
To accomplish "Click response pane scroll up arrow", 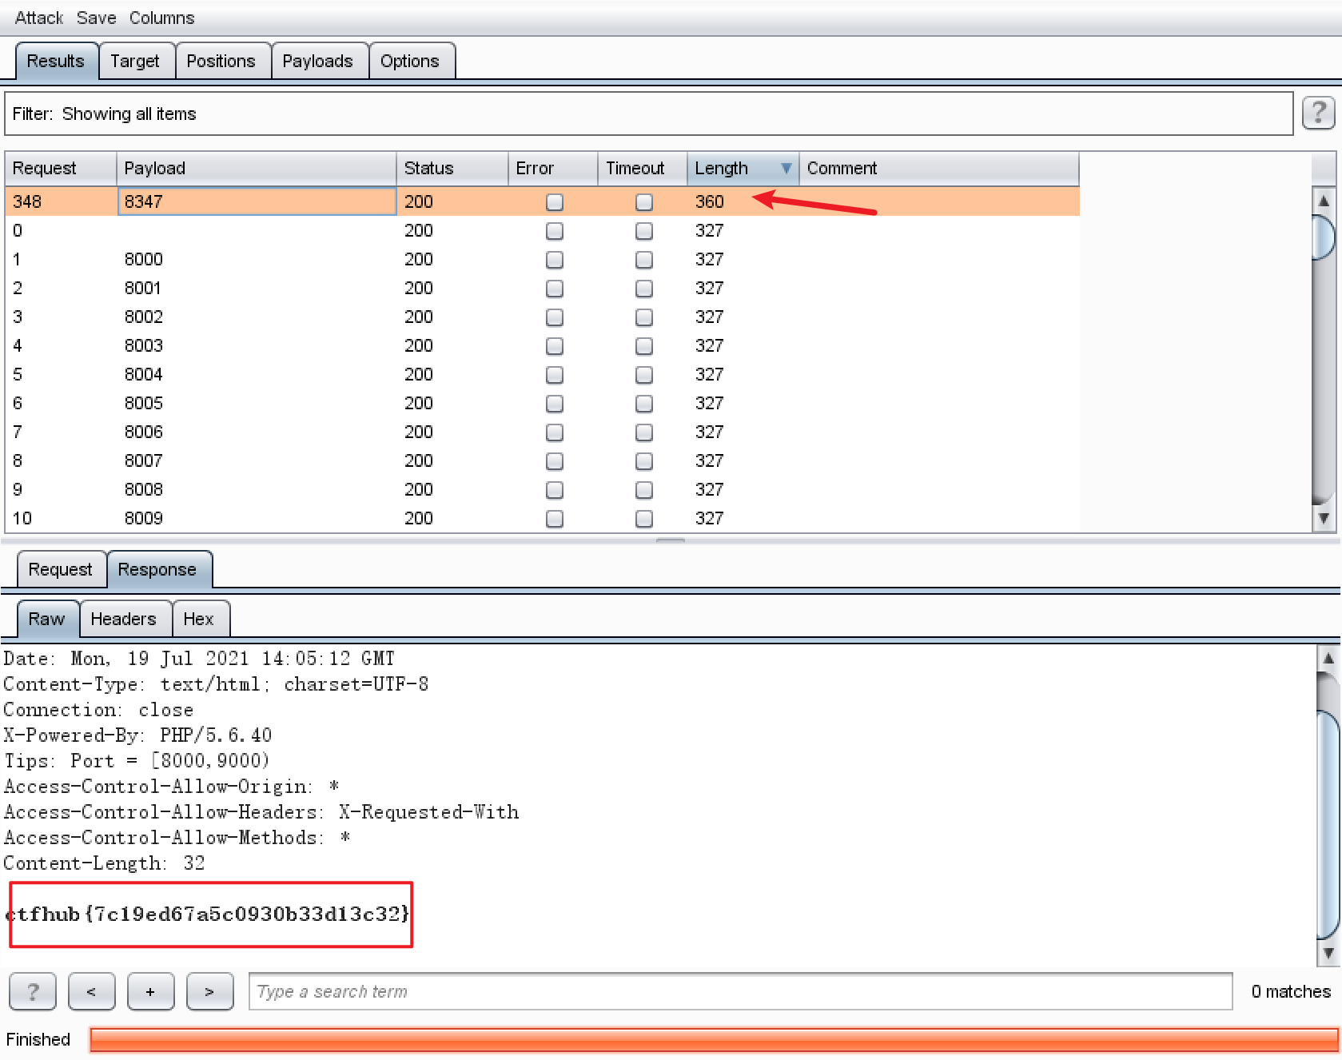I will (x=1328, y=659).
